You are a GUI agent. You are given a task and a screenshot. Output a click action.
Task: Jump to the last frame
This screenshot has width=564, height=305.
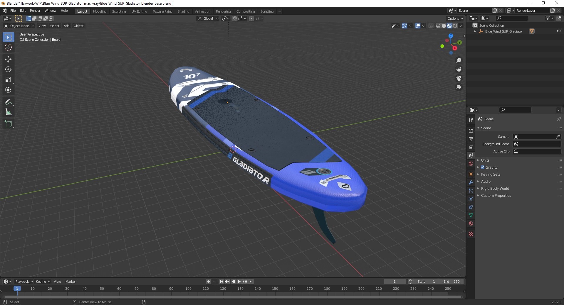[251, 282]
